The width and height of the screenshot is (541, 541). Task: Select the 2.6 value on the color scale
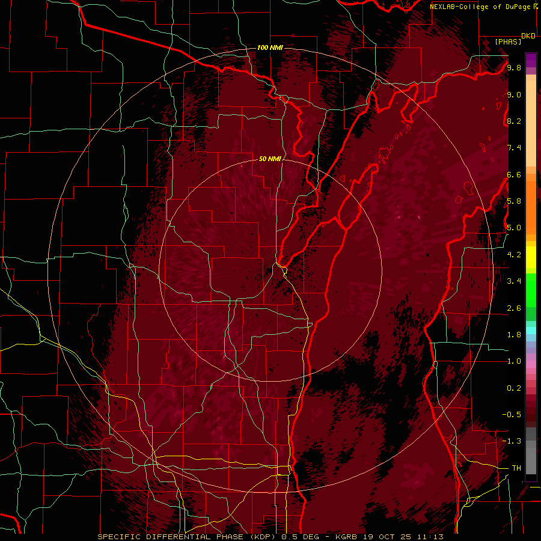point(514,308)
